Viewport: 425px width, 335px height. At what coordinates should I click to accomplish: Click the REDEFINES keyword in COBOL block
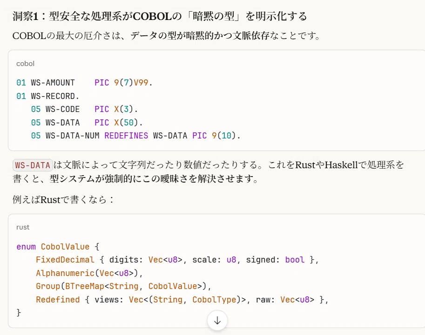coord(126,136)
